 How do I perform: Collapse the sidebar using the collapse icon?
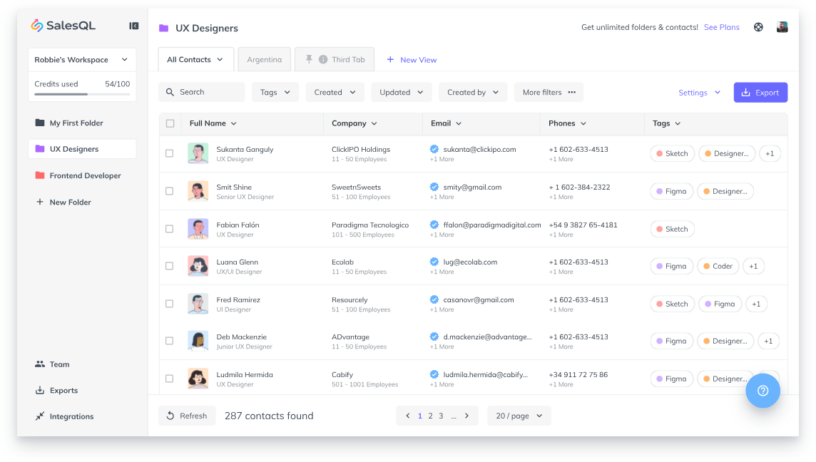pyautogui.click(x=133, y=25)
